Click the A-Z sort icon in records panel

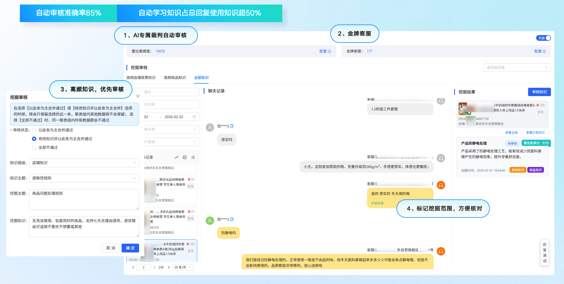coord(193,157)
